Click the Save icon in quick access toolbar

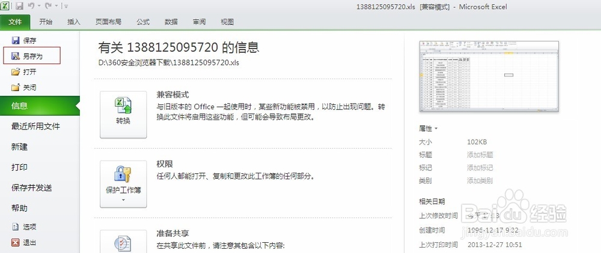[19, 6]
